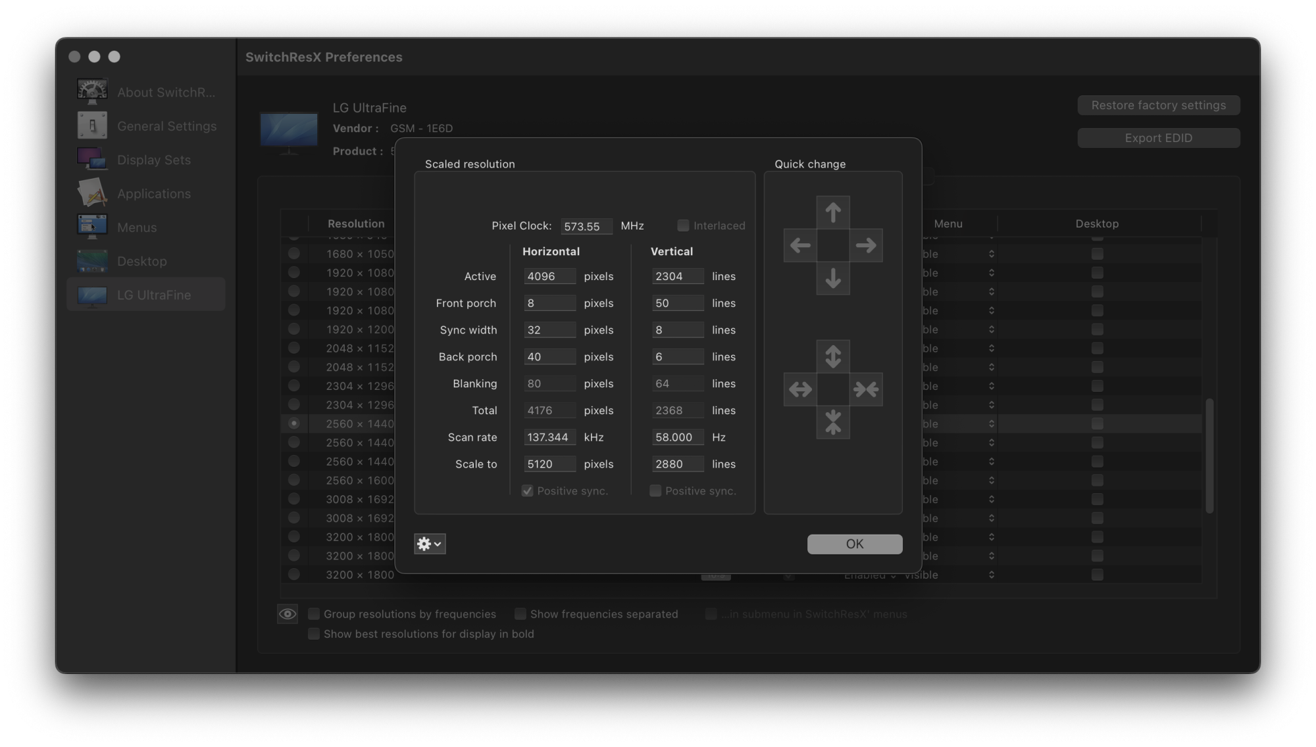The width and height of the screenshot is (1316, 747).
Task: Open gear options menu in dialog
Action: [430, 544]
